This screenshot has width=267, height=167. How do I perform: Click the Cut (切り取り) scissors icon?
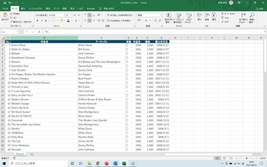pos(11,14)
